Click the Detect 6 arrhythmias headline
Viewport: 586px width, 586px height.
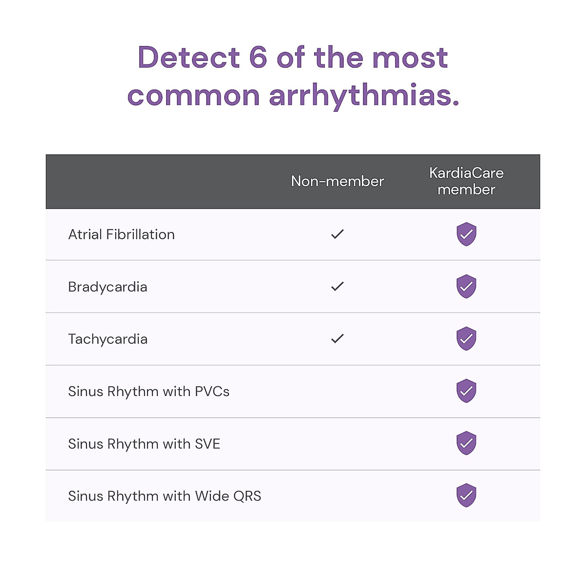click(293, 76)
